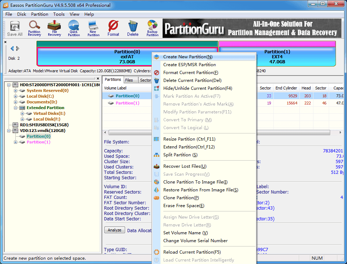The width and height of the screenshot is (347, 264).
Task: Click the Format toolbar icon
Action: pos(113,29)
